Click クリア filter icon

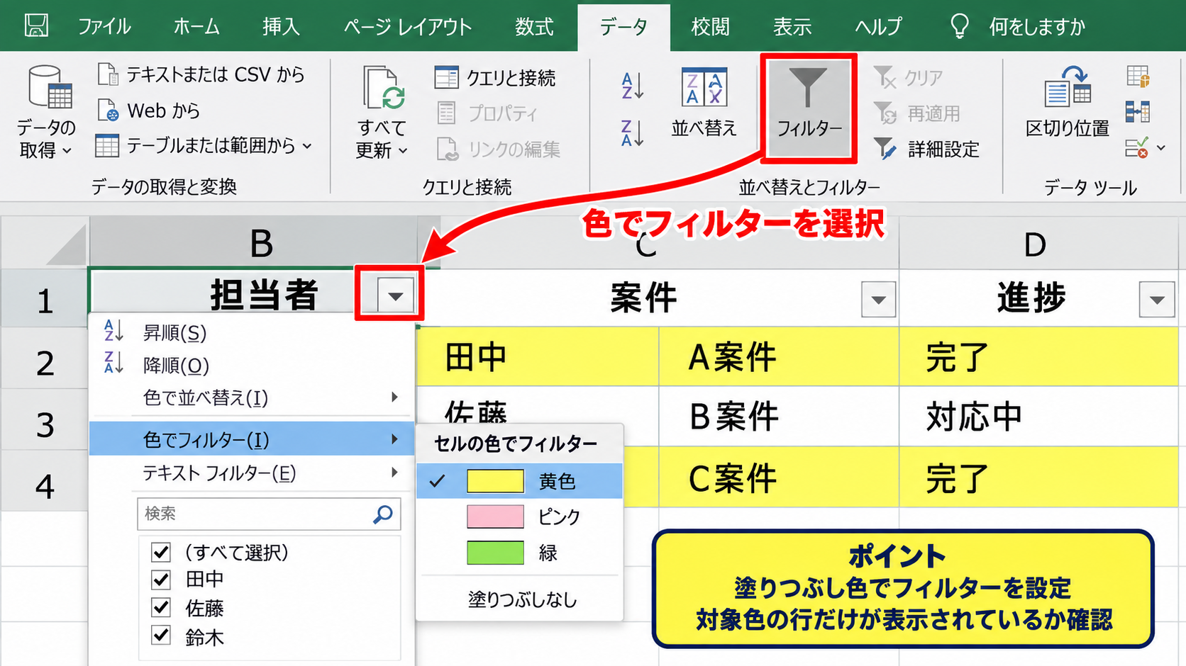885,77
